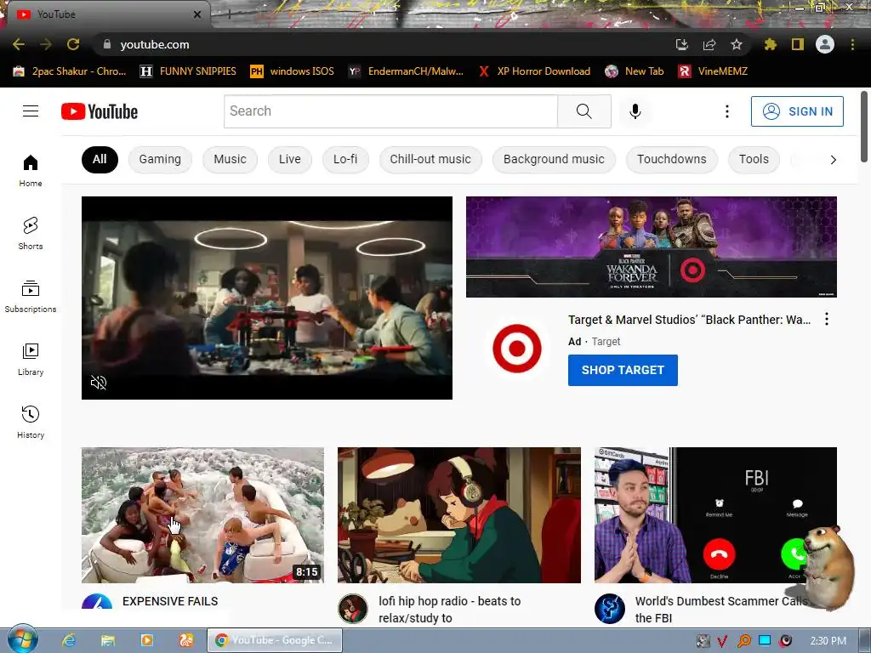Select the Live filter chip
Image resolution: width=871 pixels, height=653 pixels.
(290, 159)
